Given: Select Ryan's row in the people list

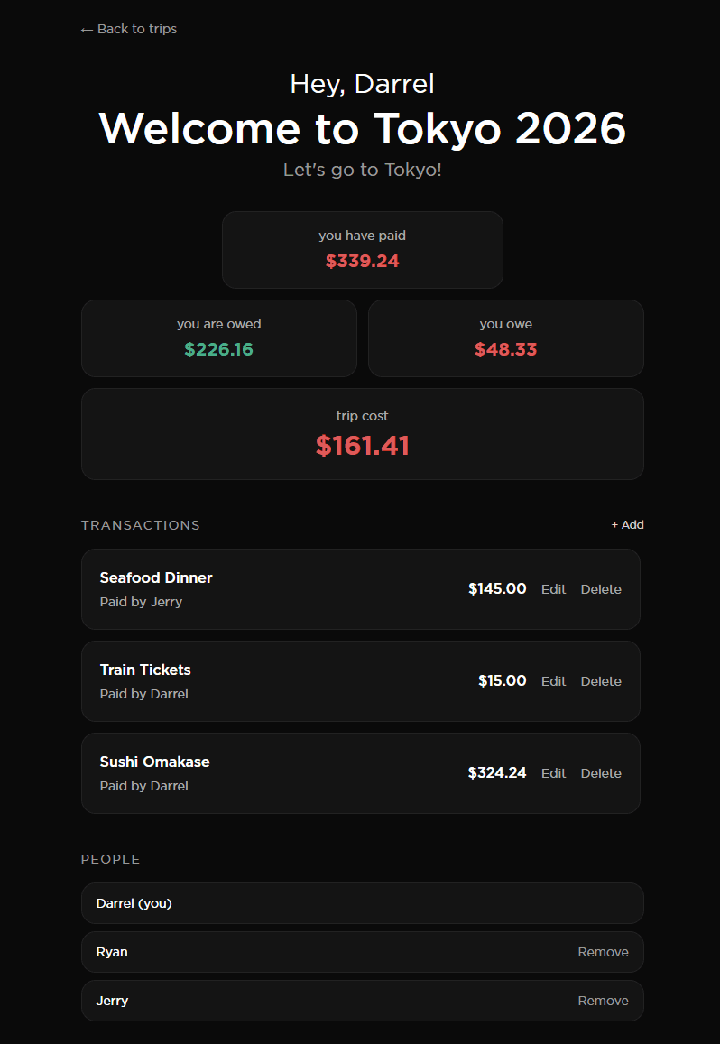Looking at the screenshot, I should [363, 952].
